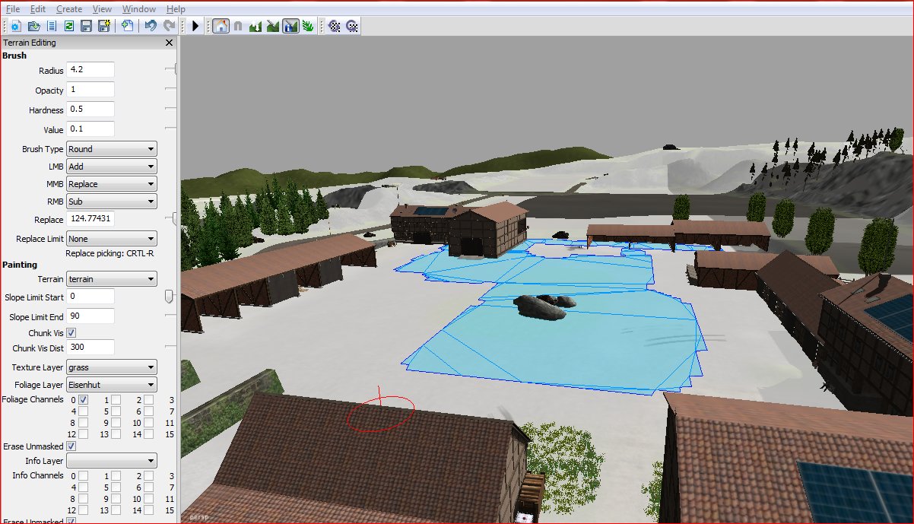This screenshot has height=524, width=914.
Task: Open the RMB dropdown showing Sub
Action: [112, 202]
